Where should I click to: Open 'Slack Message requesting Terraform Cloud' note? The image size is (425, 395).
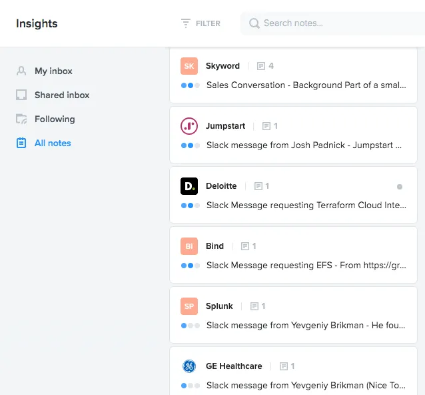(x=306, y=206)
